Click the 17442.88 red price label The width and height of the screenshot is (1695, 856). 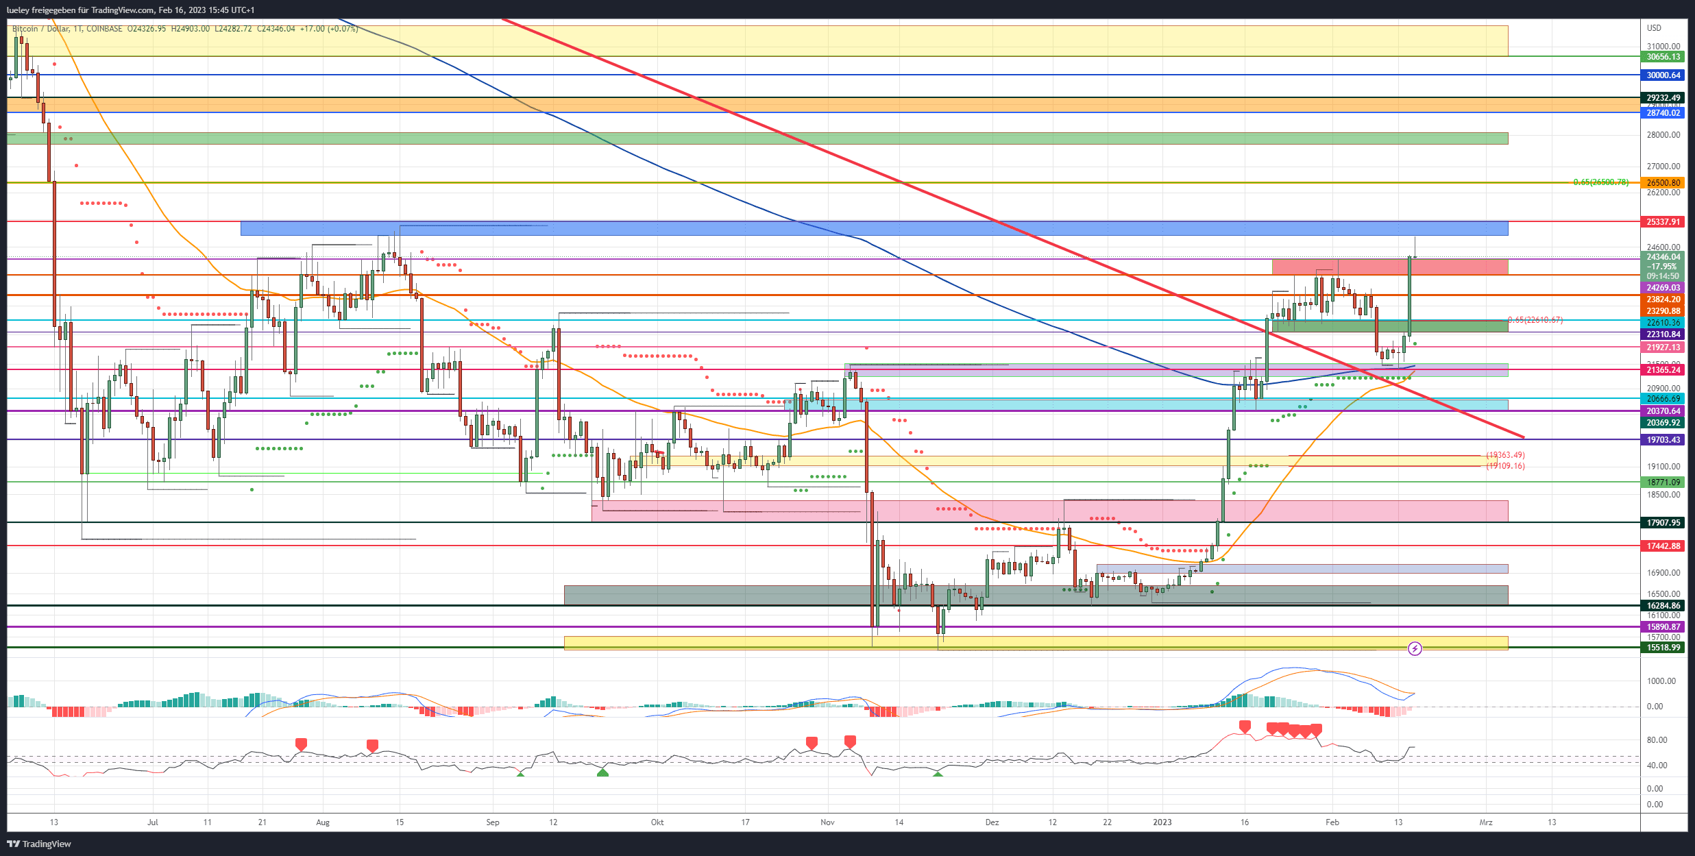pos(1661,546)
